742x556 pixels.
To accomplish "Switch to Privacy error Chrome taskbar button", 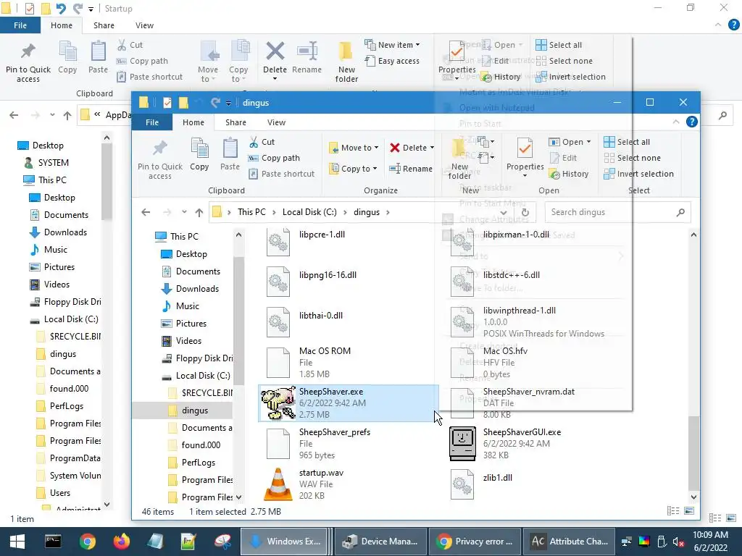I will tap(475, 542).
